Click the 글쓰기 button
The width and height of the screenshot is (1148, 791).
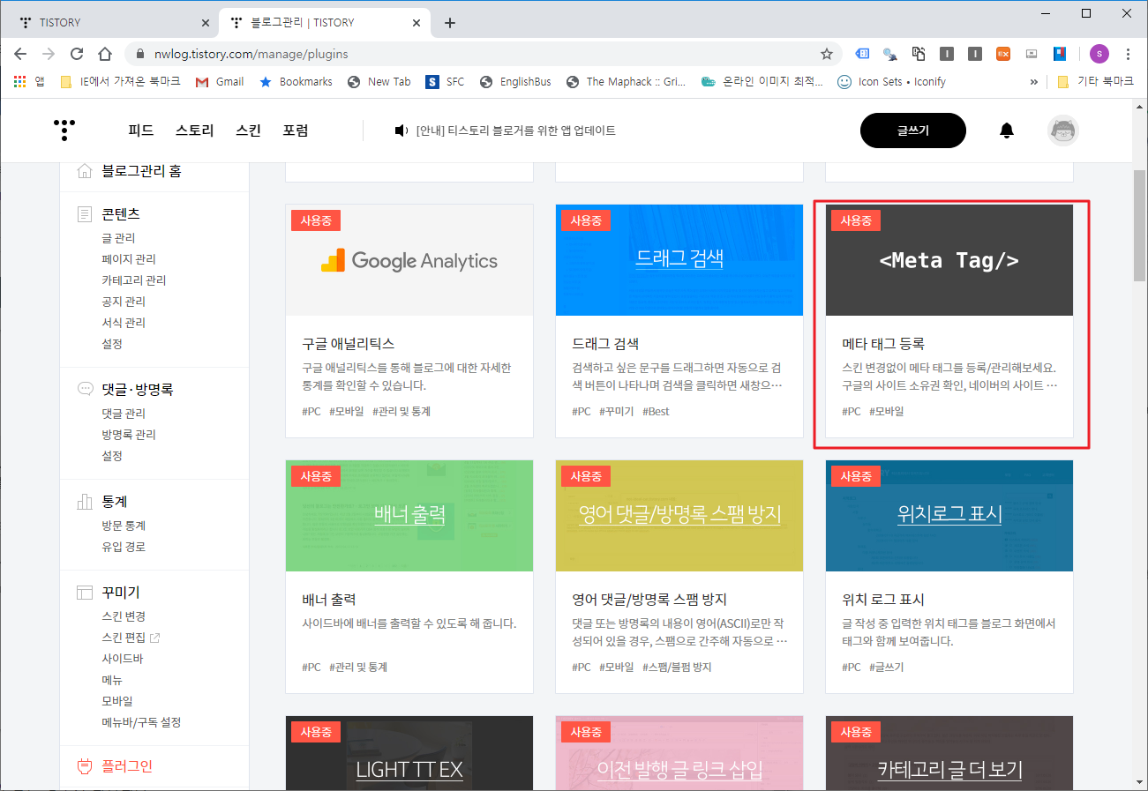tap(913, 131)
